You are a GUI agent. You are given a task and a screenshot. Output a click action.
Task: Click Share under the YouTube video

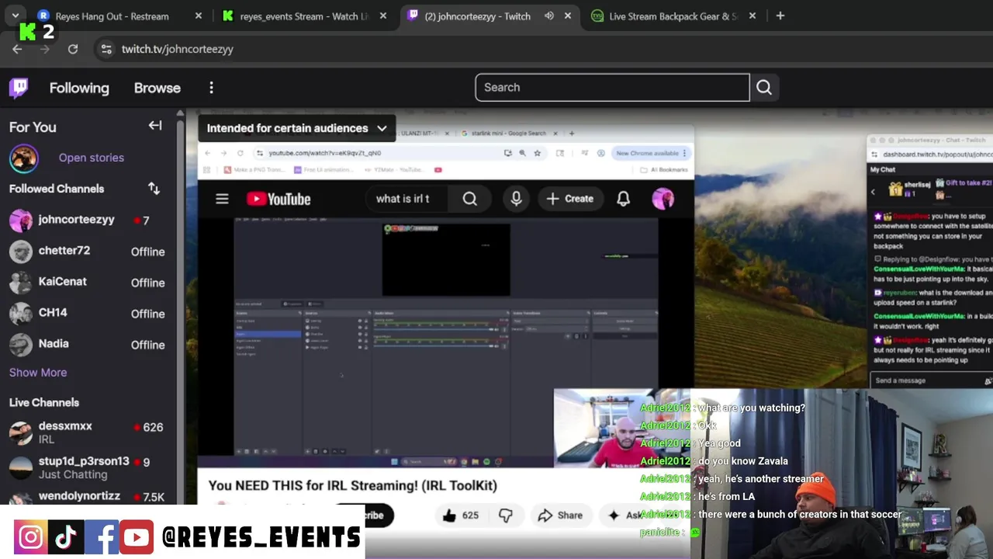(559, 515)
